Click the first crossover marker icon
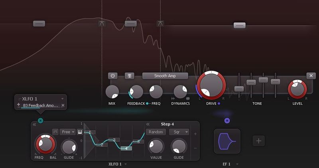Viewport: 319px width, 168px height. [x=102, y=24]
